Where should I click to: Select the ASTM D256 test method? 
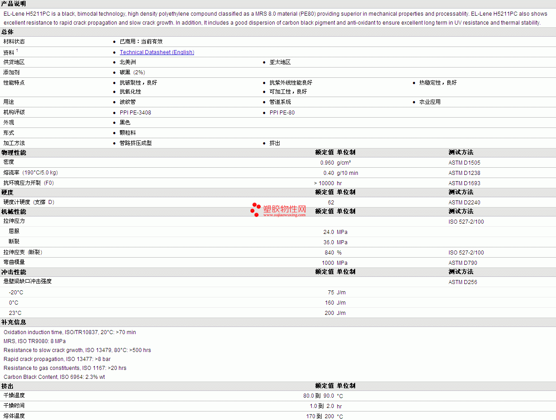[463, 282]
